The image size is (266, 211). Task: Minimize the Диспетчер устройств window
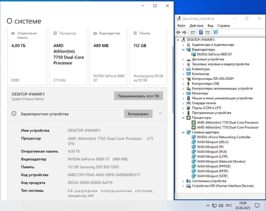pos(235,18)
